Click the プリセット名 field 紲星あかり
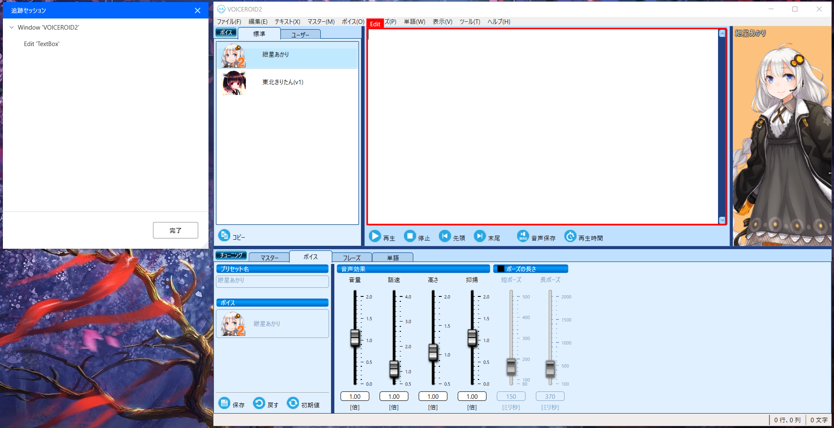This screenshot has height=428, width=834. [x=272, y=281]
